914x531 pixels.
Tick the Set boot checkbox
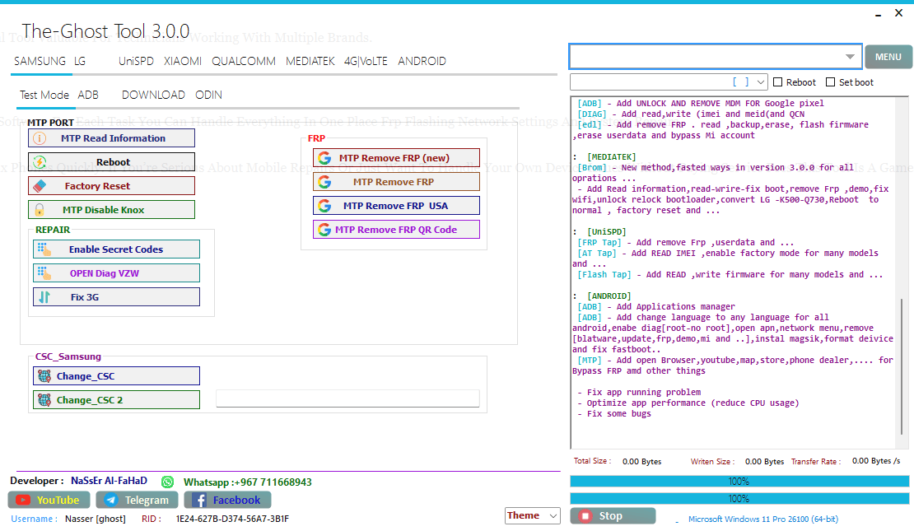[x=830, y=82]
